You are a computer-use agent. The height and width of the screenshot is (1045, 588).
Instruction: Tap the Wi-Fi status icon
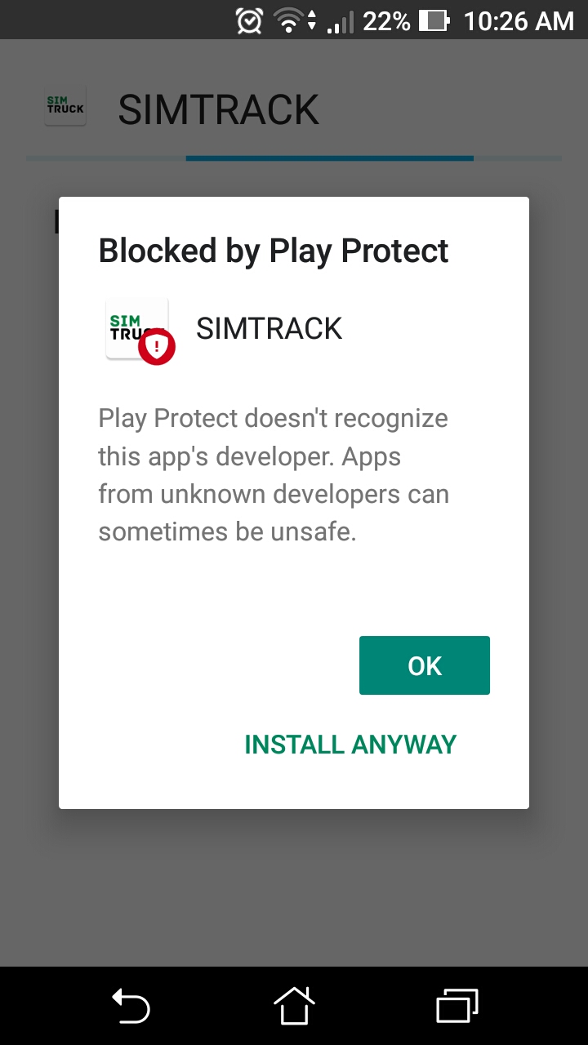[x=290, y=20]
